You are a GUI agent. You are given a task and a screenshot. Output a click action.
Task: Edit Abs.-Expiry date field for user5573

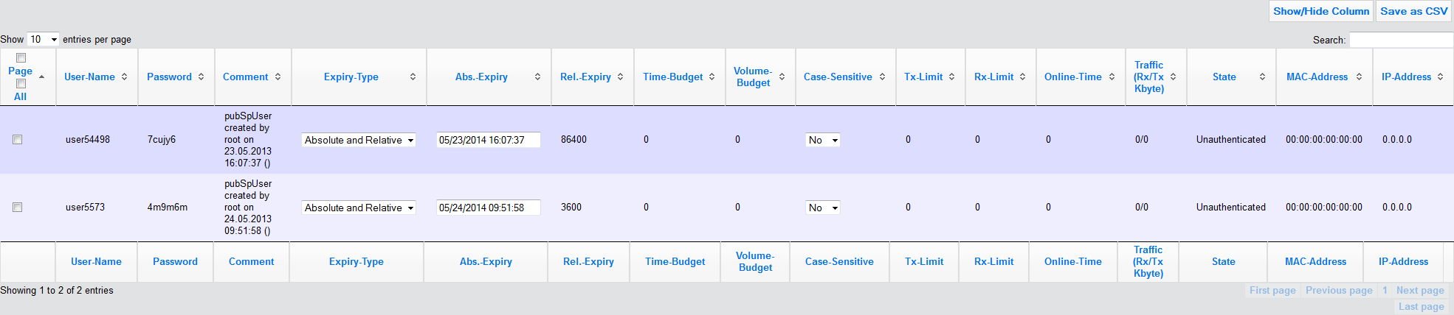[488, 208]
